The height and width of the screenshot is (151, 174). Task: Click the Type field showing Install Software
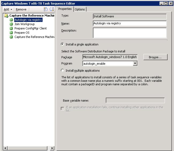130,16
